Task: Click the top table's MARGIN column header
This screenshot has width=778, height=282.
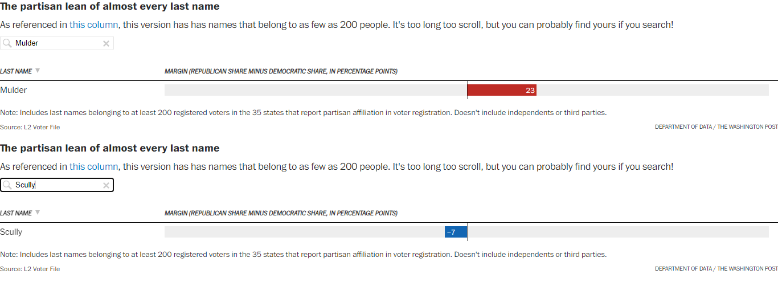Action: (x=281, y=71)
